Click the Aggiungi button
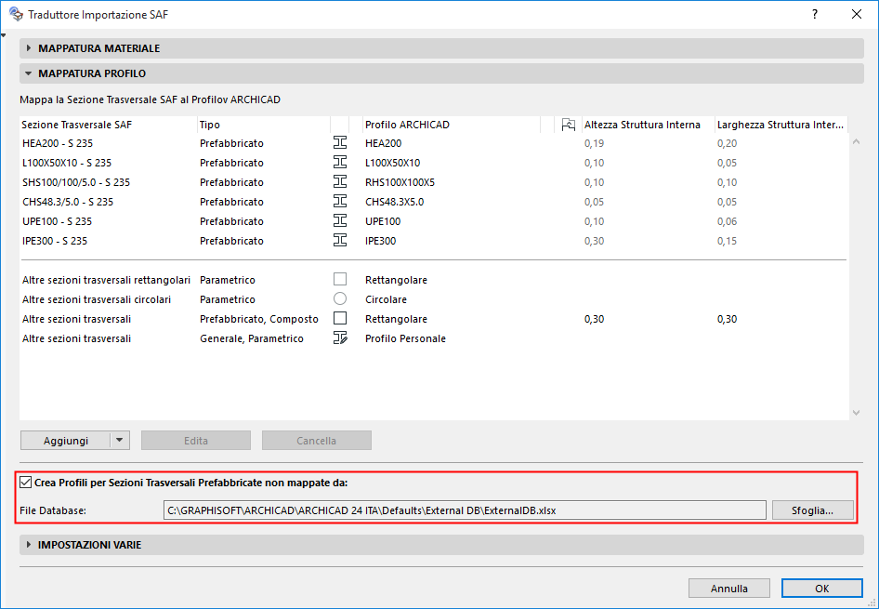The height and width of the screenshot is (609, 879). pyautogui.click(x=66, y=440)
